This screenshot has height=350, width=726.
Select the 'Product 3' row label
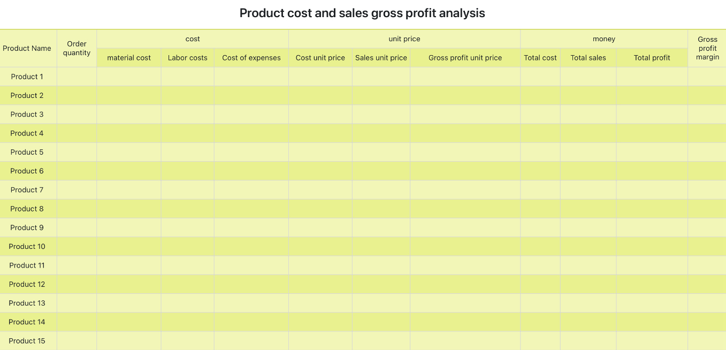coord(27,115)
